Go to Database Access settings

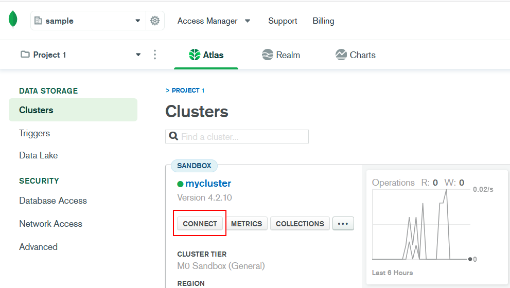point(53,201)
